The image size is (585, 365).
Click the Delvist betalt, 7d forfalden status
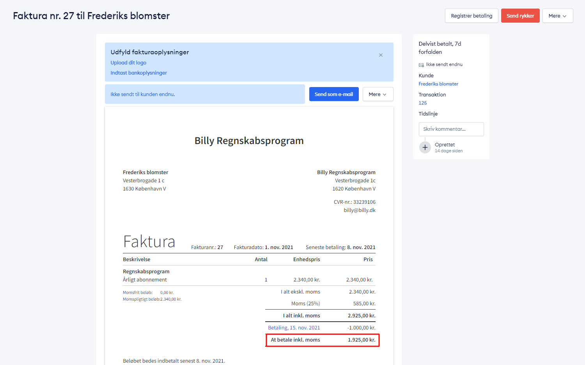coord(440,48)
